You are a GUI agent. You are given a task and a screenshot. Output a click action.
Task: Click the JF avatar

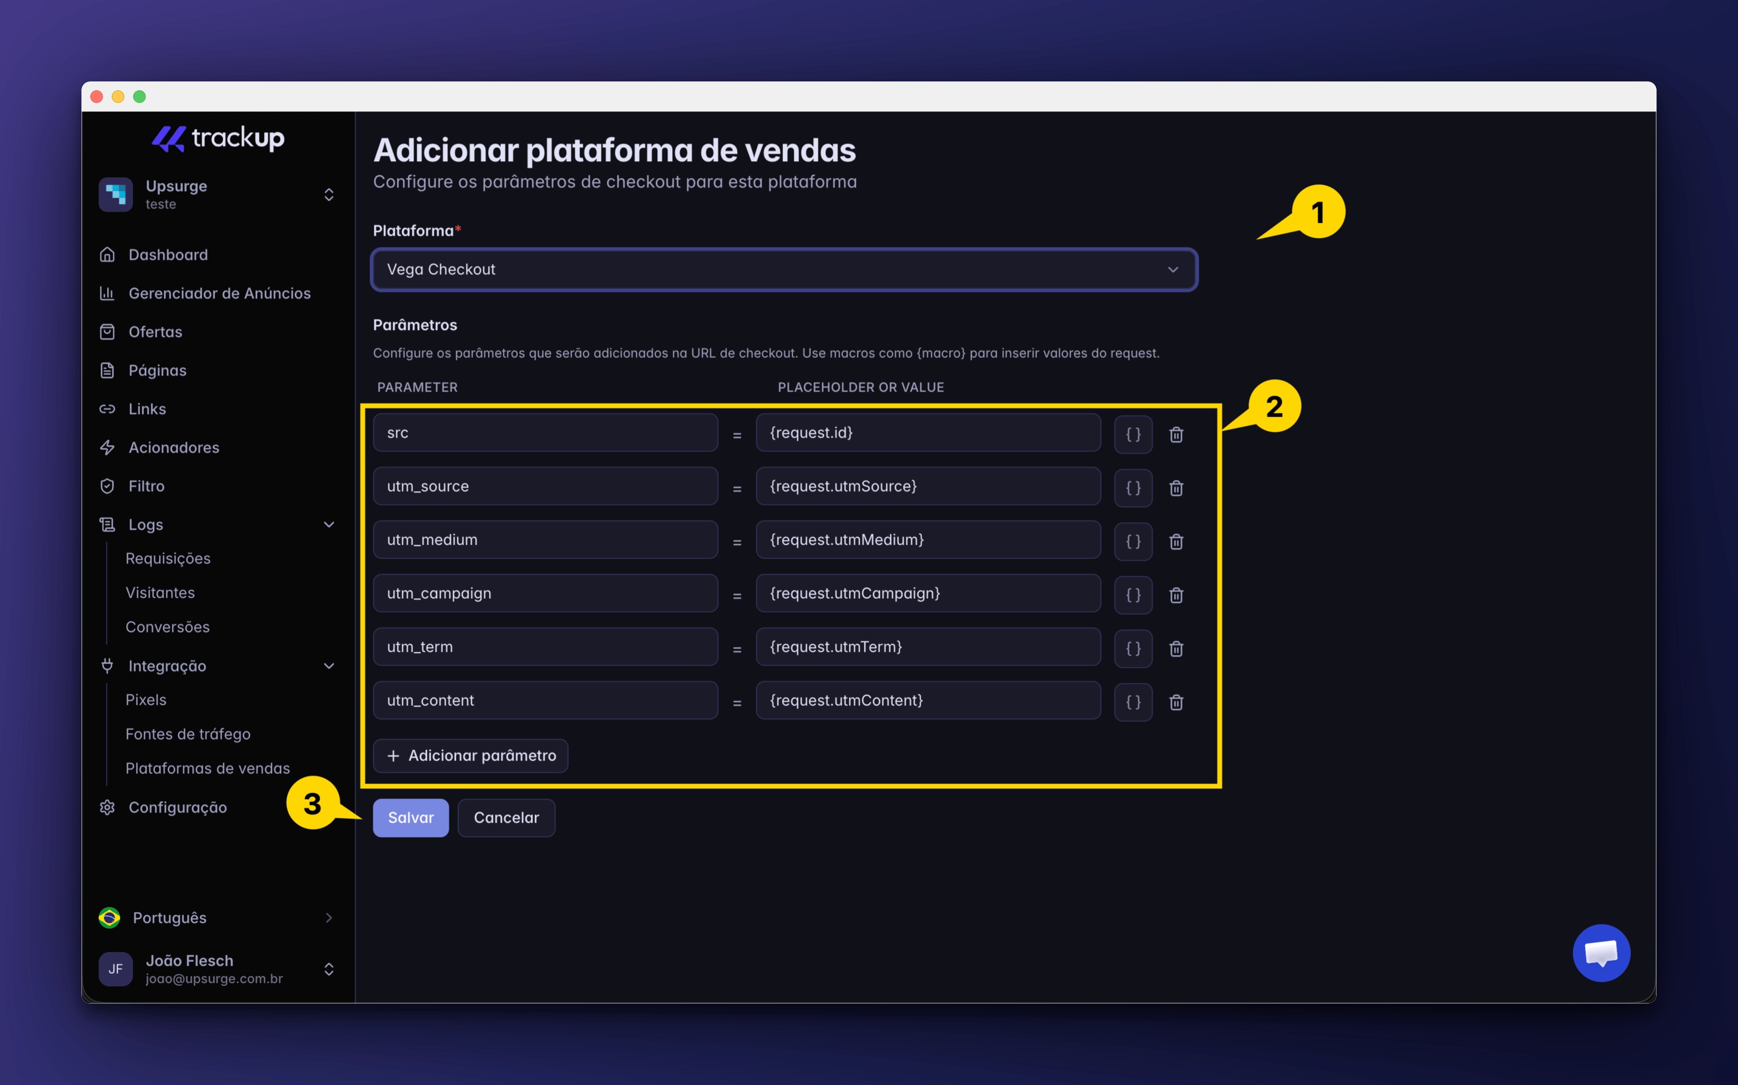click(x=116, y=969)
